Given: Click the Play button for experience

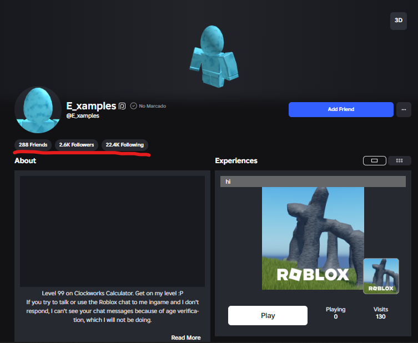Looking at the screenshot, I should pyautogui.click(x=268, y=316).
